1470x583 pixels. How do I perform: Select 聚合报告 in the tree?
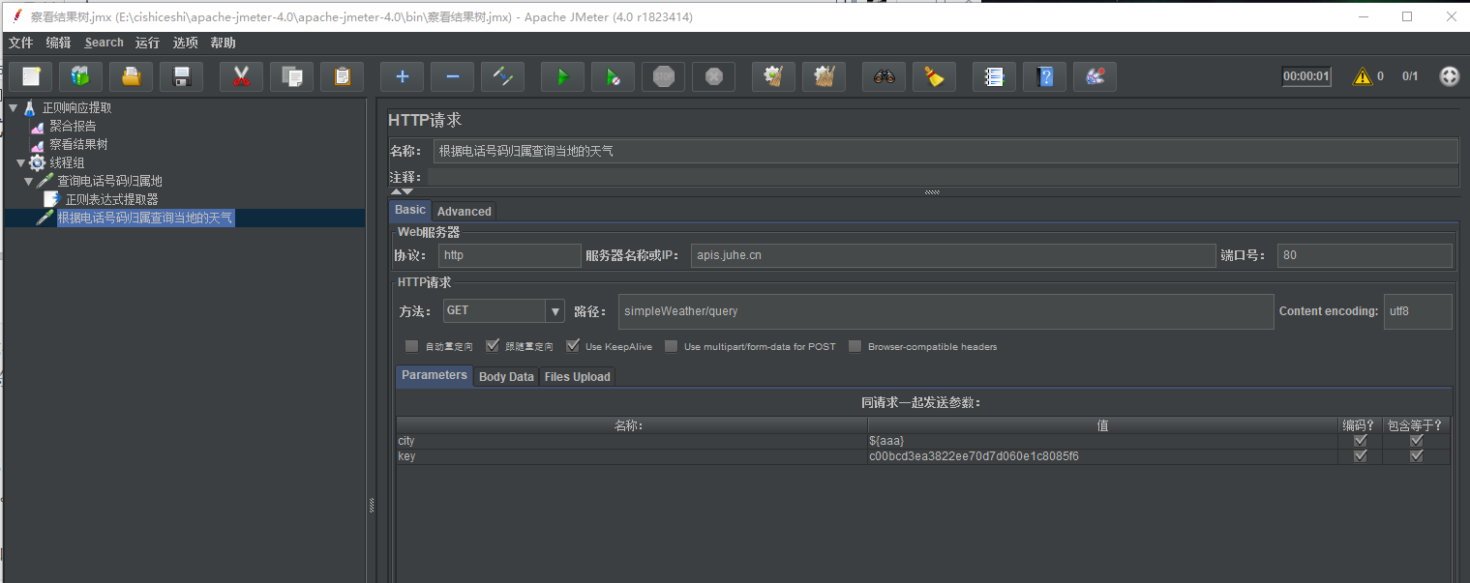coord(73,126)
